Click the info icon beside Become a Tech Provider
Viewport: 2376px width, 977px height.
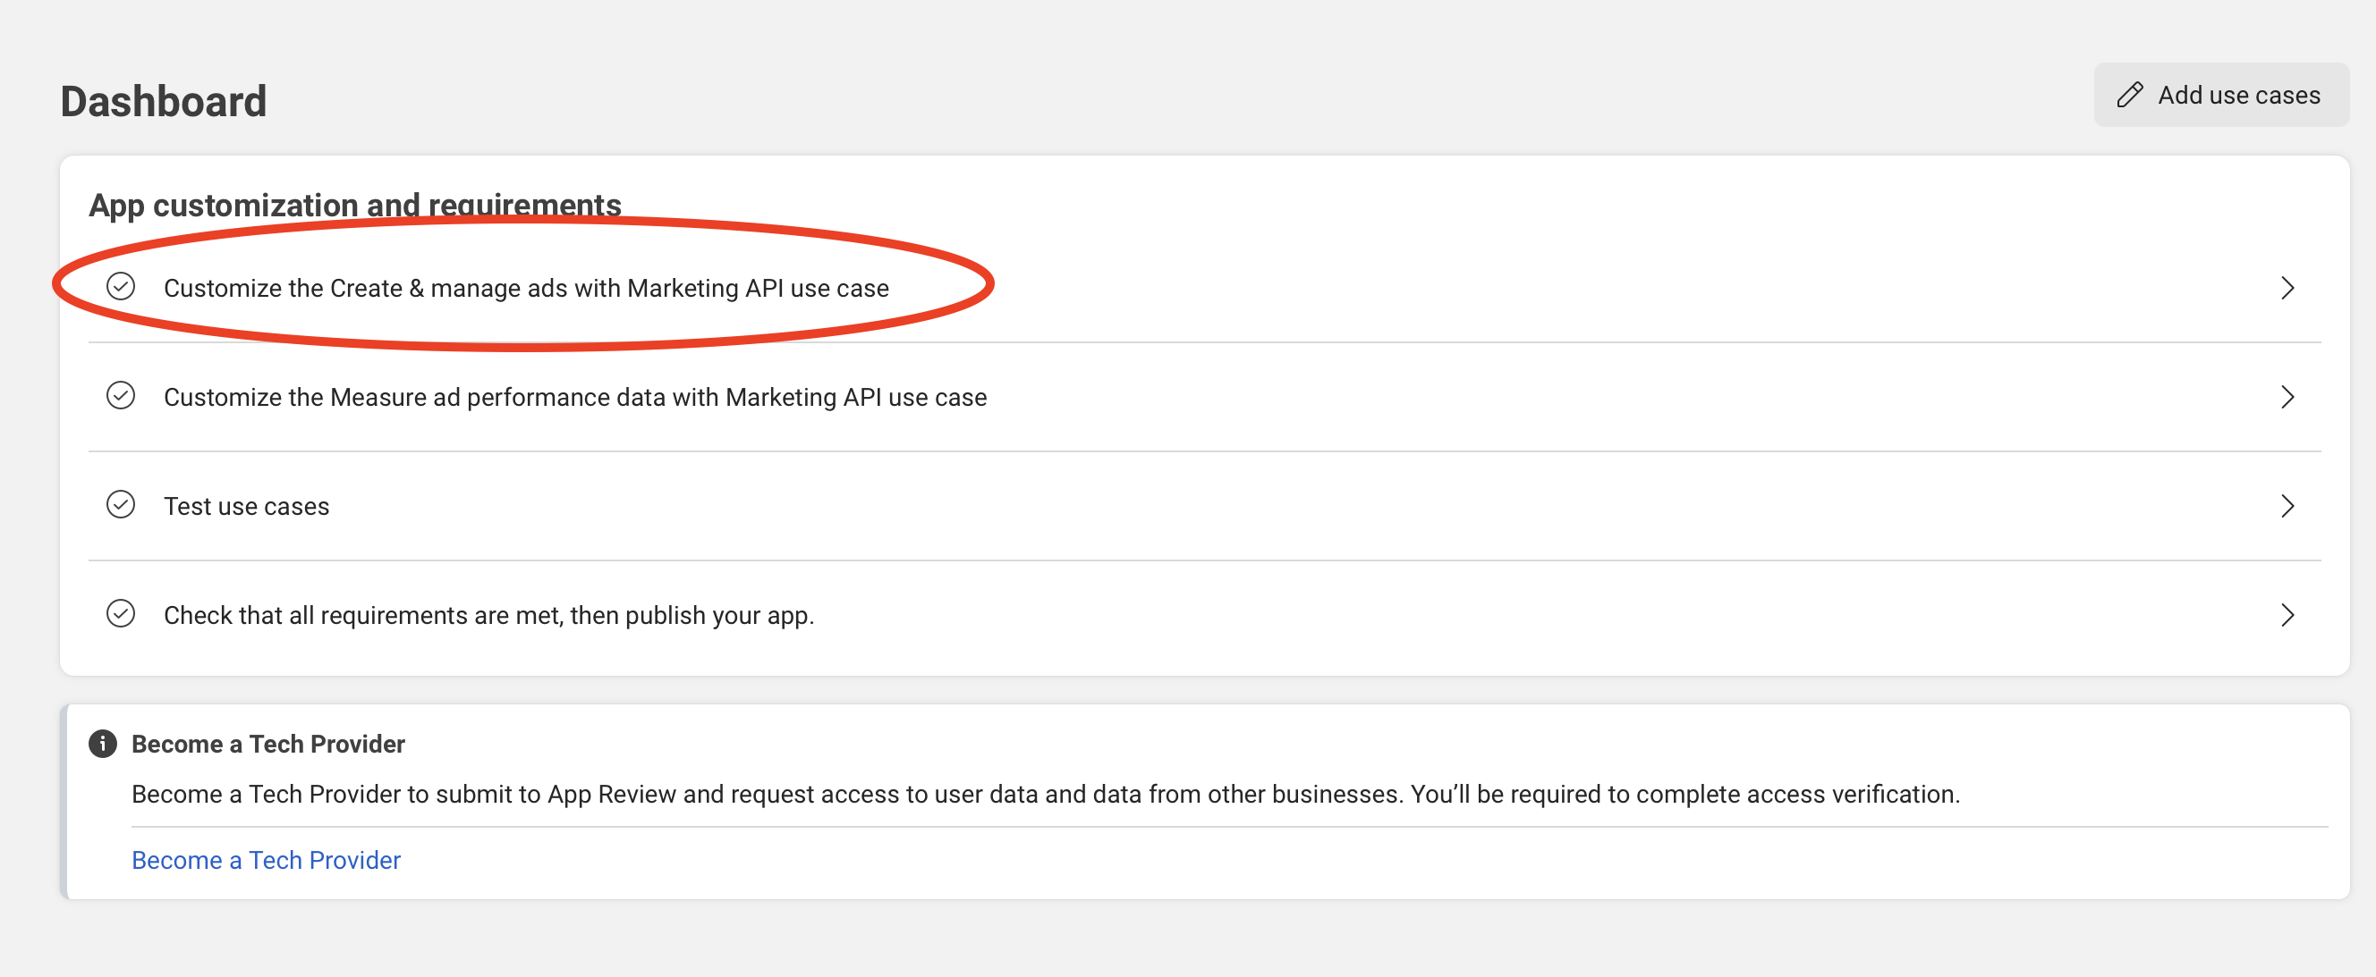point(102,744)
